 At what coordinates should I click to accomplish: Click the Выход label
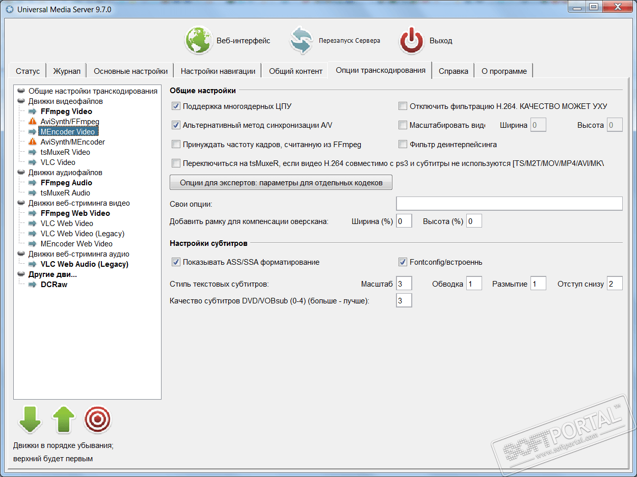(x=441, y=41)
